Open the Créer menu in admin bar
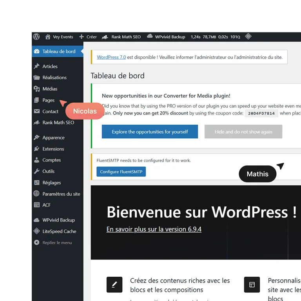 click(x=92, y=37)
